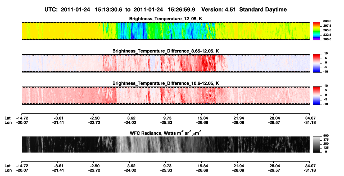Click the grayscale colorbar for WFC Radiance
Viewport: 344px width, 176px height.
tap(317, 145)
